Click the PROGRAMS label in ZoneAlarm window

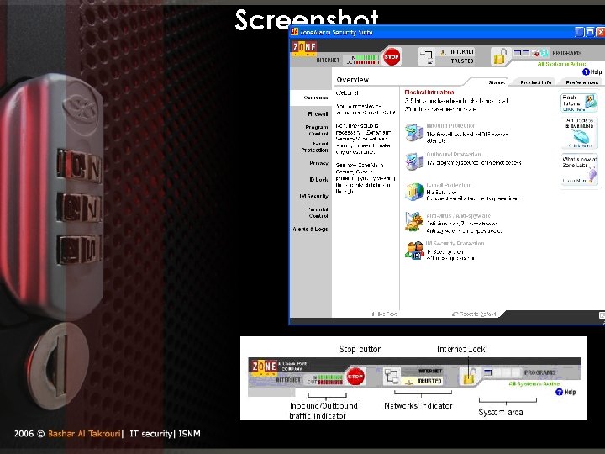point(566,53)
